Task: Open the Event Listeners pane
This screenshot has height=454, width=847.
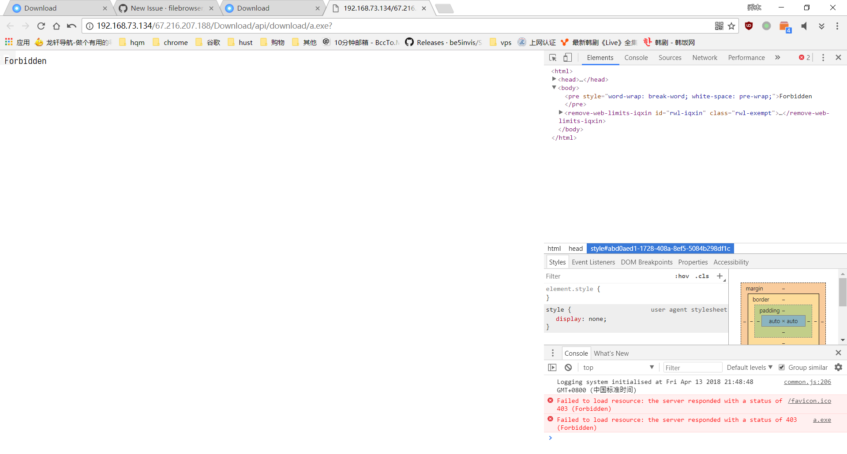Action: pyautogui.click(x=593, y=262)
